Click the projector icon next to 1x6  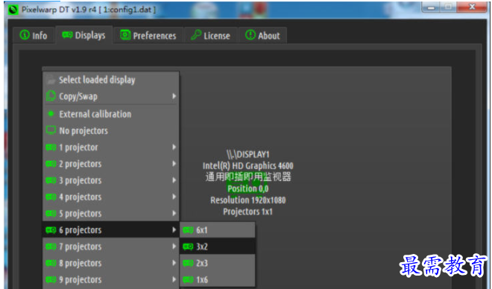[188, 279]
